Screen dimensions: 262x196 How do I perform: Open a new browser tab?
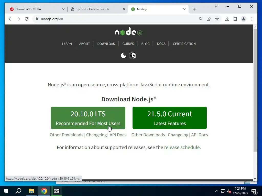[194, 9]
